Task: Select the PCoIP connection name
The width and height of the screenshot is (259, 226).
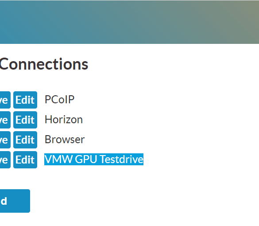Action: [60, 100]
